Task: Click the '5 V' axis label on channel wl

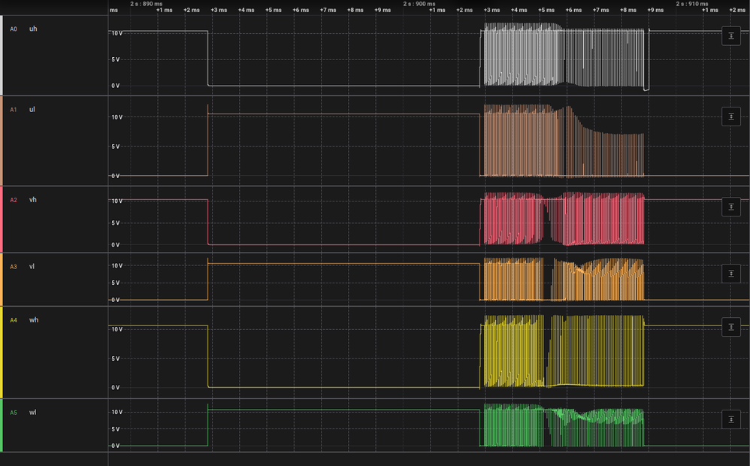Action: 115,430
